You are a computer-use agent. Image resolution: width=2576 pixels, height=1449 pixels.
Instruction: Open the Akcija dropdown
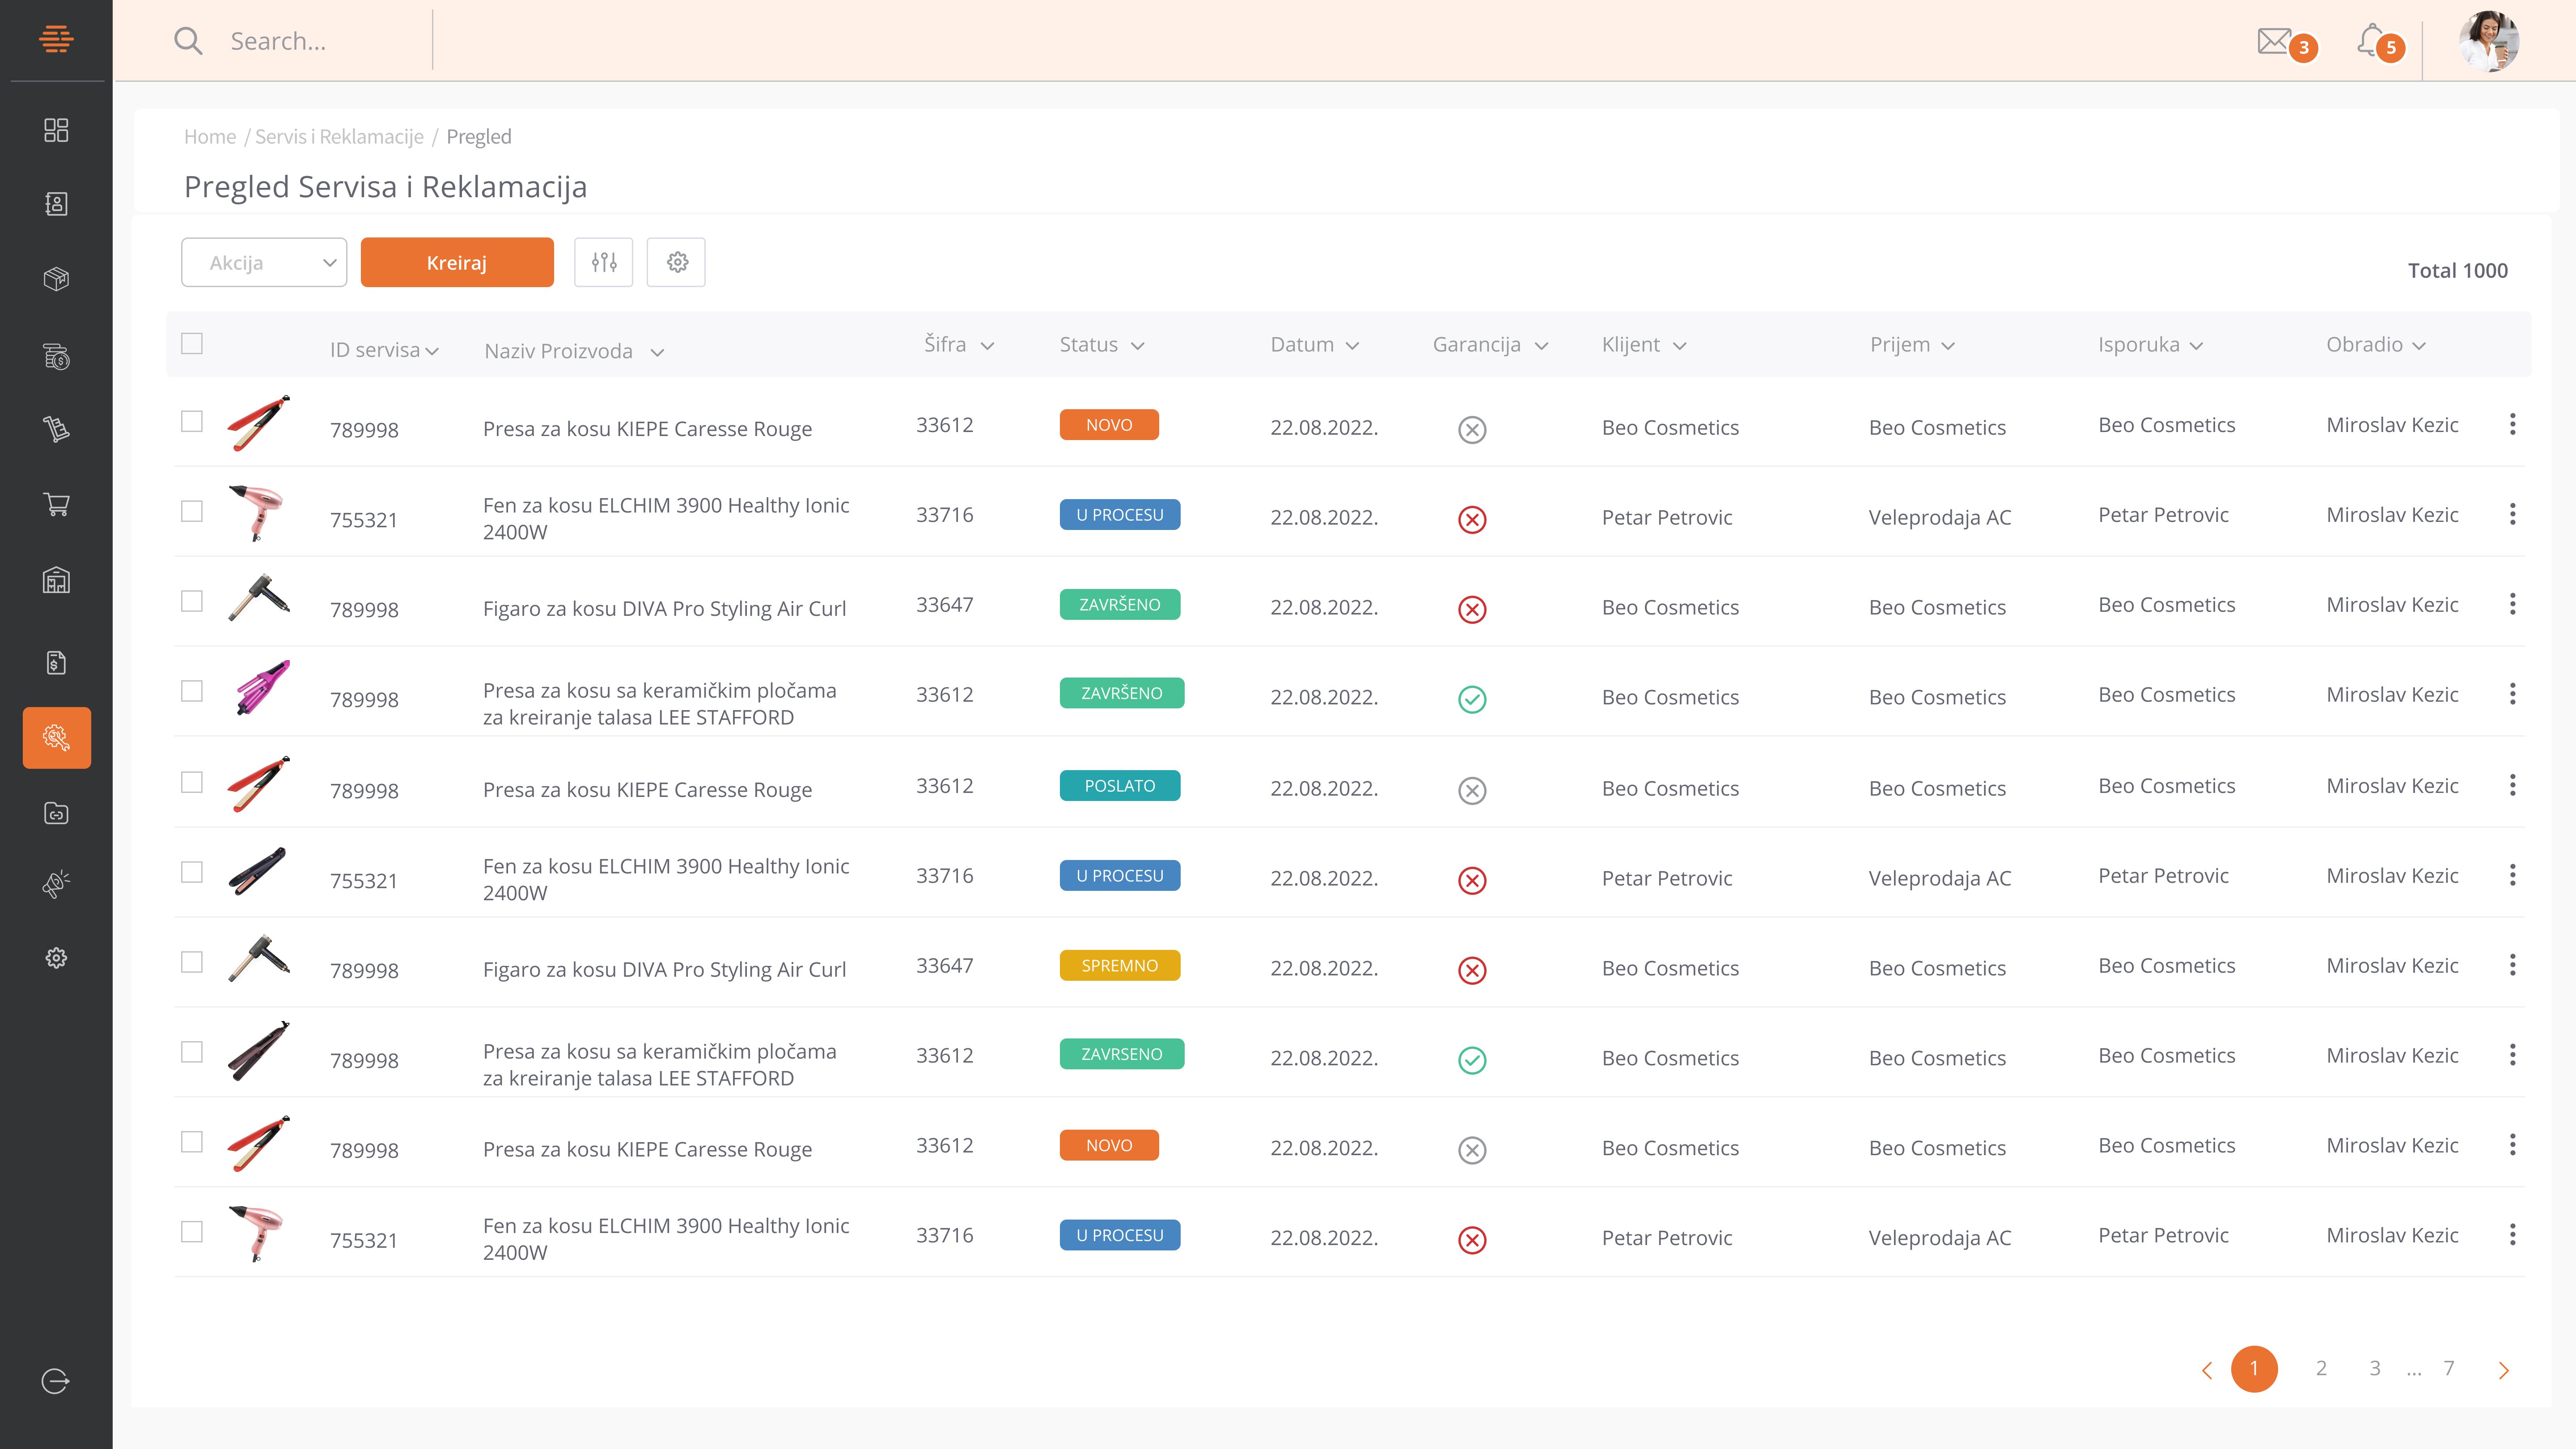tap(264, 262)
